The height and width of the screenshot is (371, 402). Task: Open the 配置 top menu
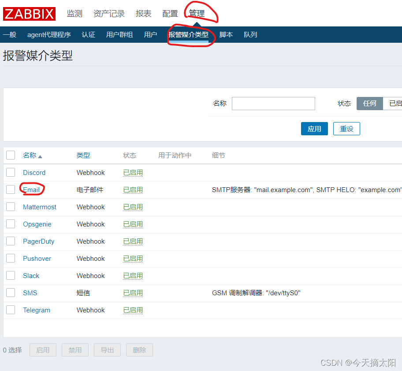coord(170,14)
